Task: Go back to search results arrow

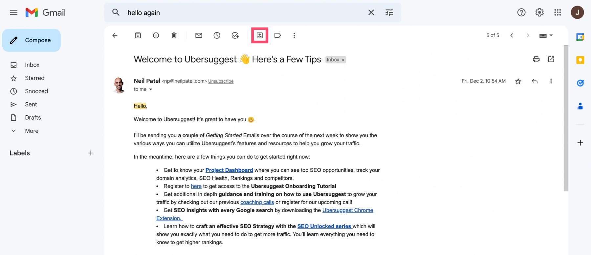Action: tap(115, 35)
